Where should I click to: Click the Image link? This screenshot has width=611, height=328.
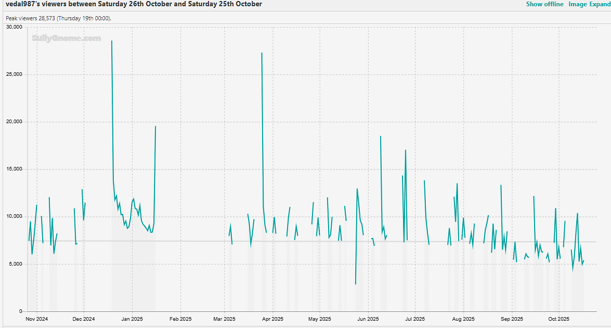coord(578,4)
